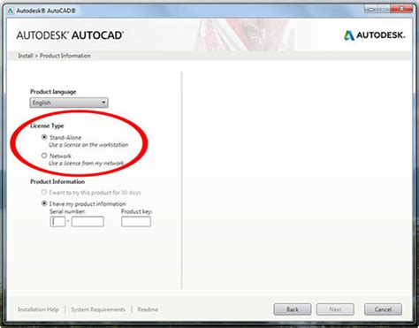Click the Back button
Viewport: 419px width, 328px height.
[x=293, y=309]
